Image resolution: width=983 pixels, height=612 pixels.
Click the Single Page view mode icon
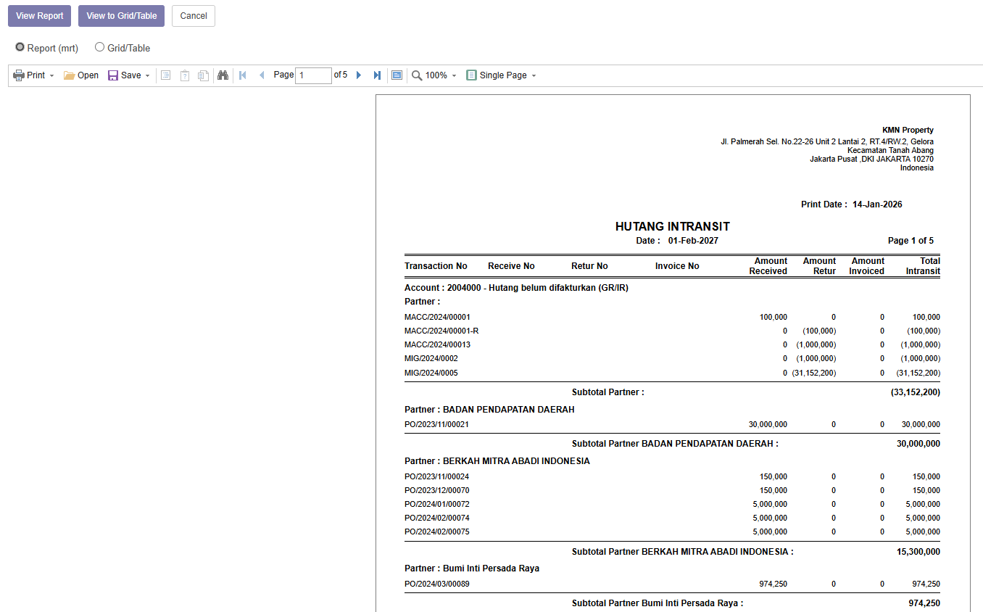pyautogui.click(x=472, y=75)
